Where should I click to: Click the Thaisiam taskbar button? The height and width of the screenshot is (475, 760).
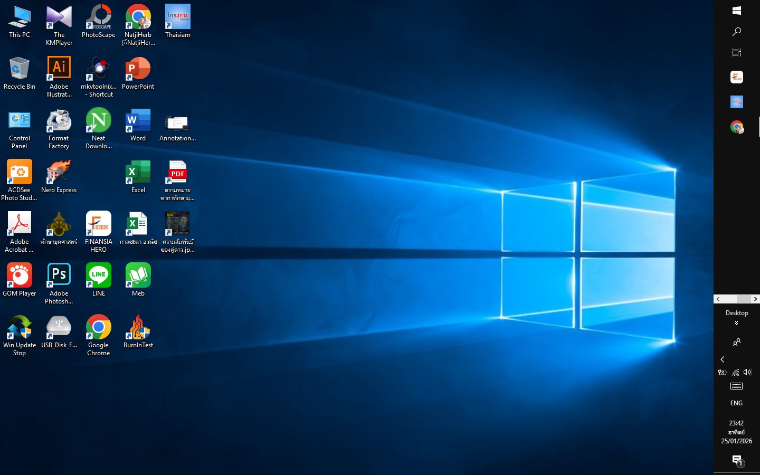coord(737,102)
